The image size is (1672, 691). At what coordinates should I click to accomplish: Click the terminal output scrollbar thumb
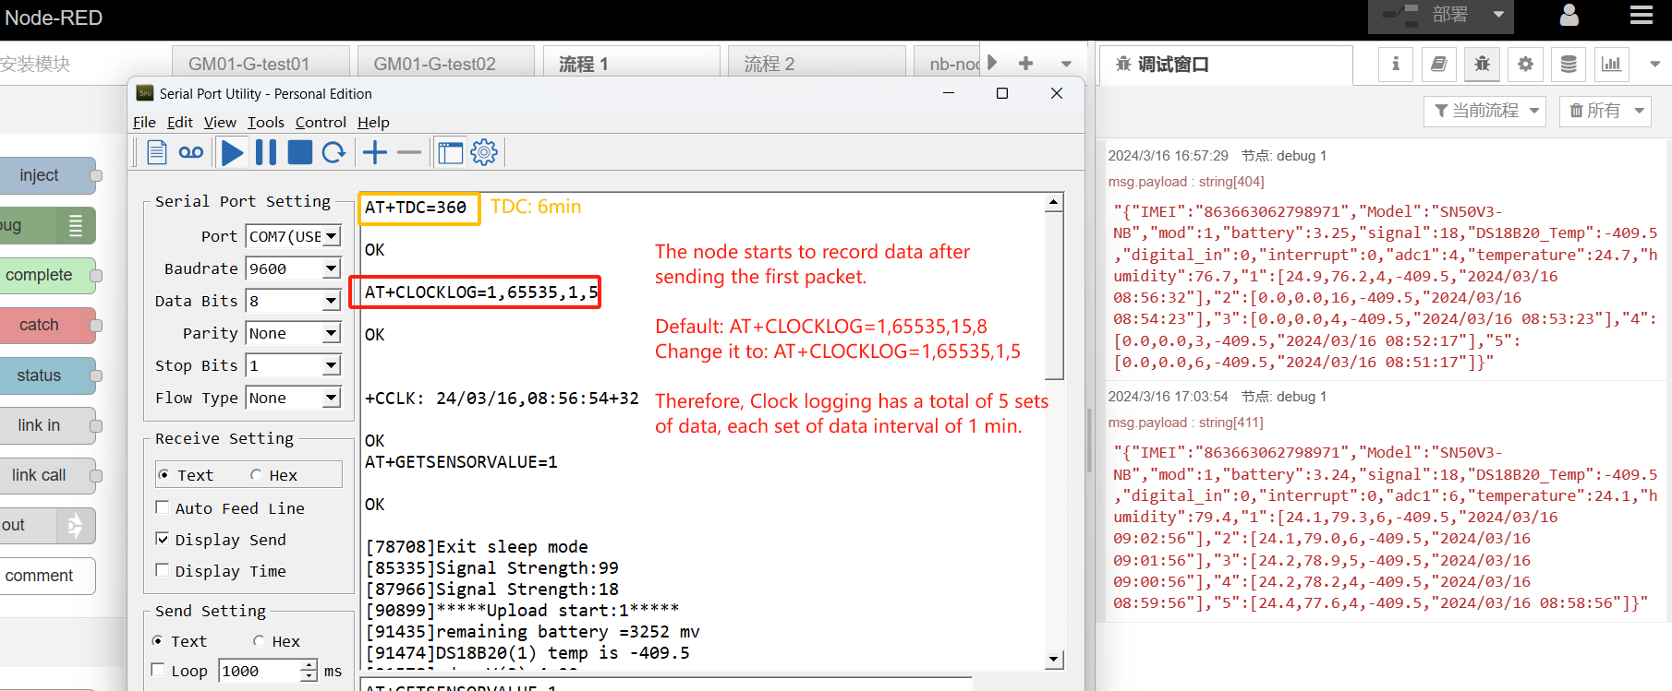pyautogui.click(x=1054, y=295)
